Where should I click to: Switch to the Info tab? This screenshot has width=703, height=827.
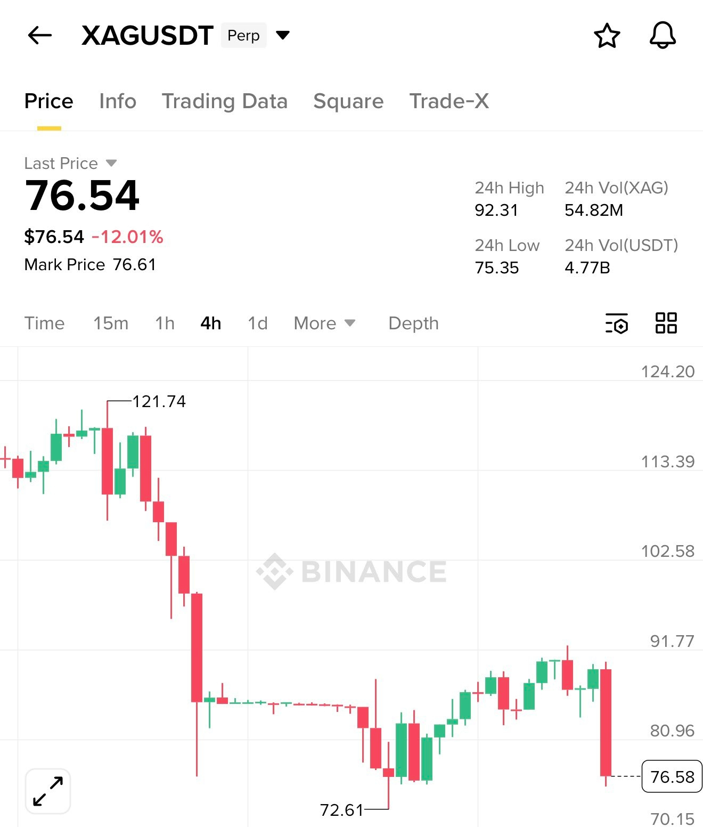118,101
